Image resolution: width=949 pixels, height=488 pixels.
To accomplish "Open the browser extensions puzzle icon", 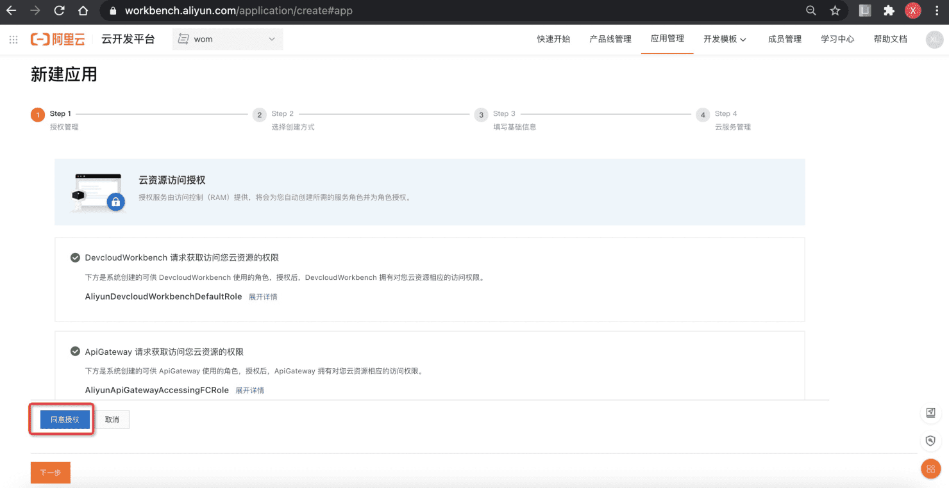I will [x=889, y=10].
